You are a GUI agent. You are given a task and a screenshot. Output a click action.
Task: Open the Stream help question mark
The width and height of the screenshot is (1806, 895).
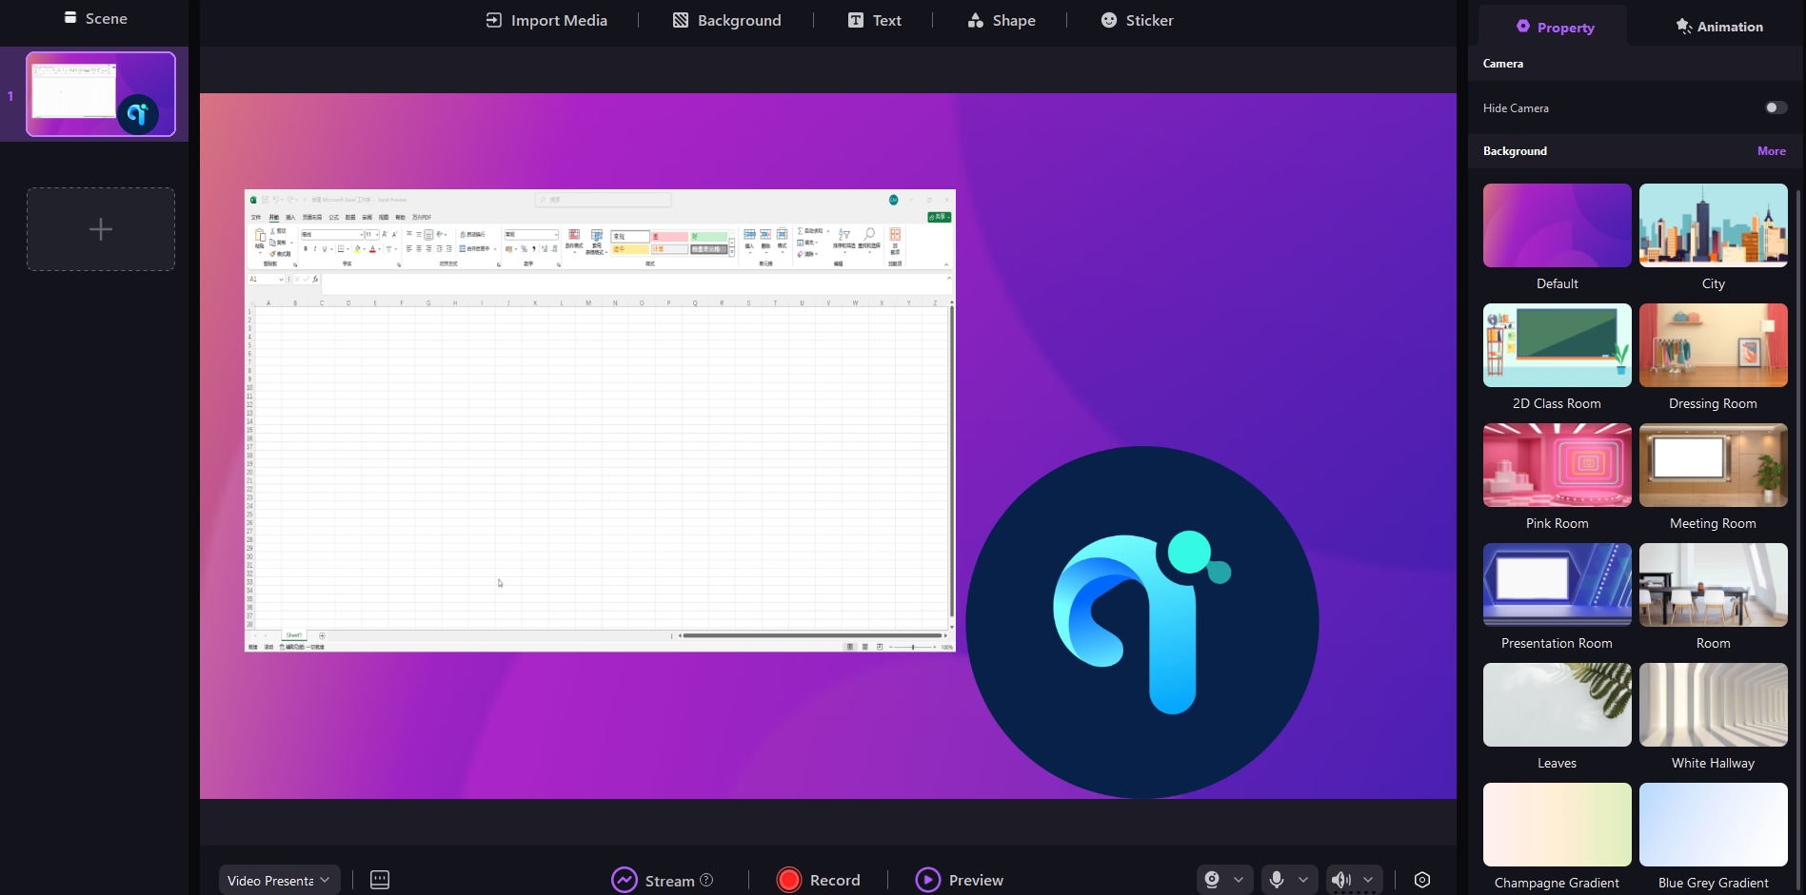click(x=706, y=880)
